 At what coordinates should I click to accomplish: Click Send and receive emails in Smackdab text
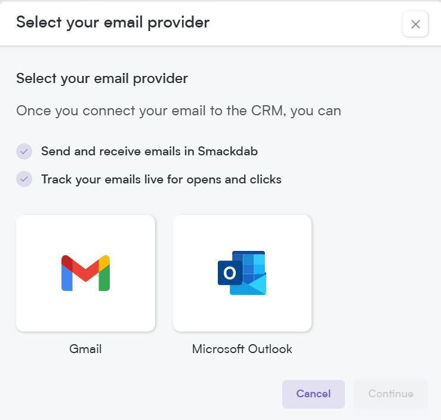click(x=149, y=151)
